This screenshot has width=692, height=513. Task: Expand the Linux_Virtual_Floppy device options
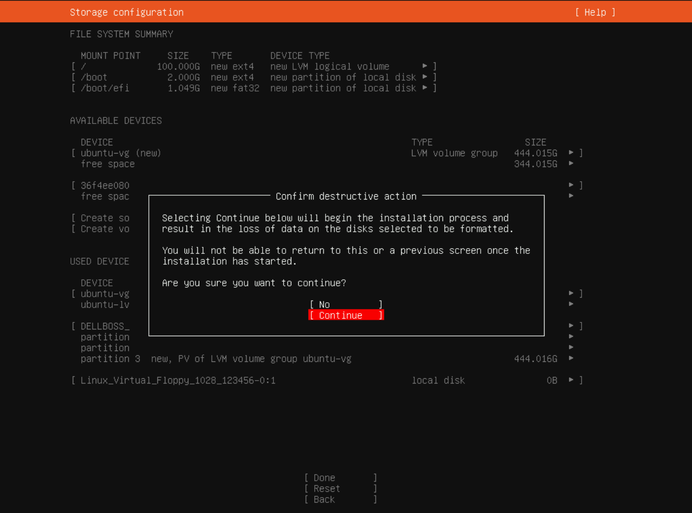[x=571, y=380]
